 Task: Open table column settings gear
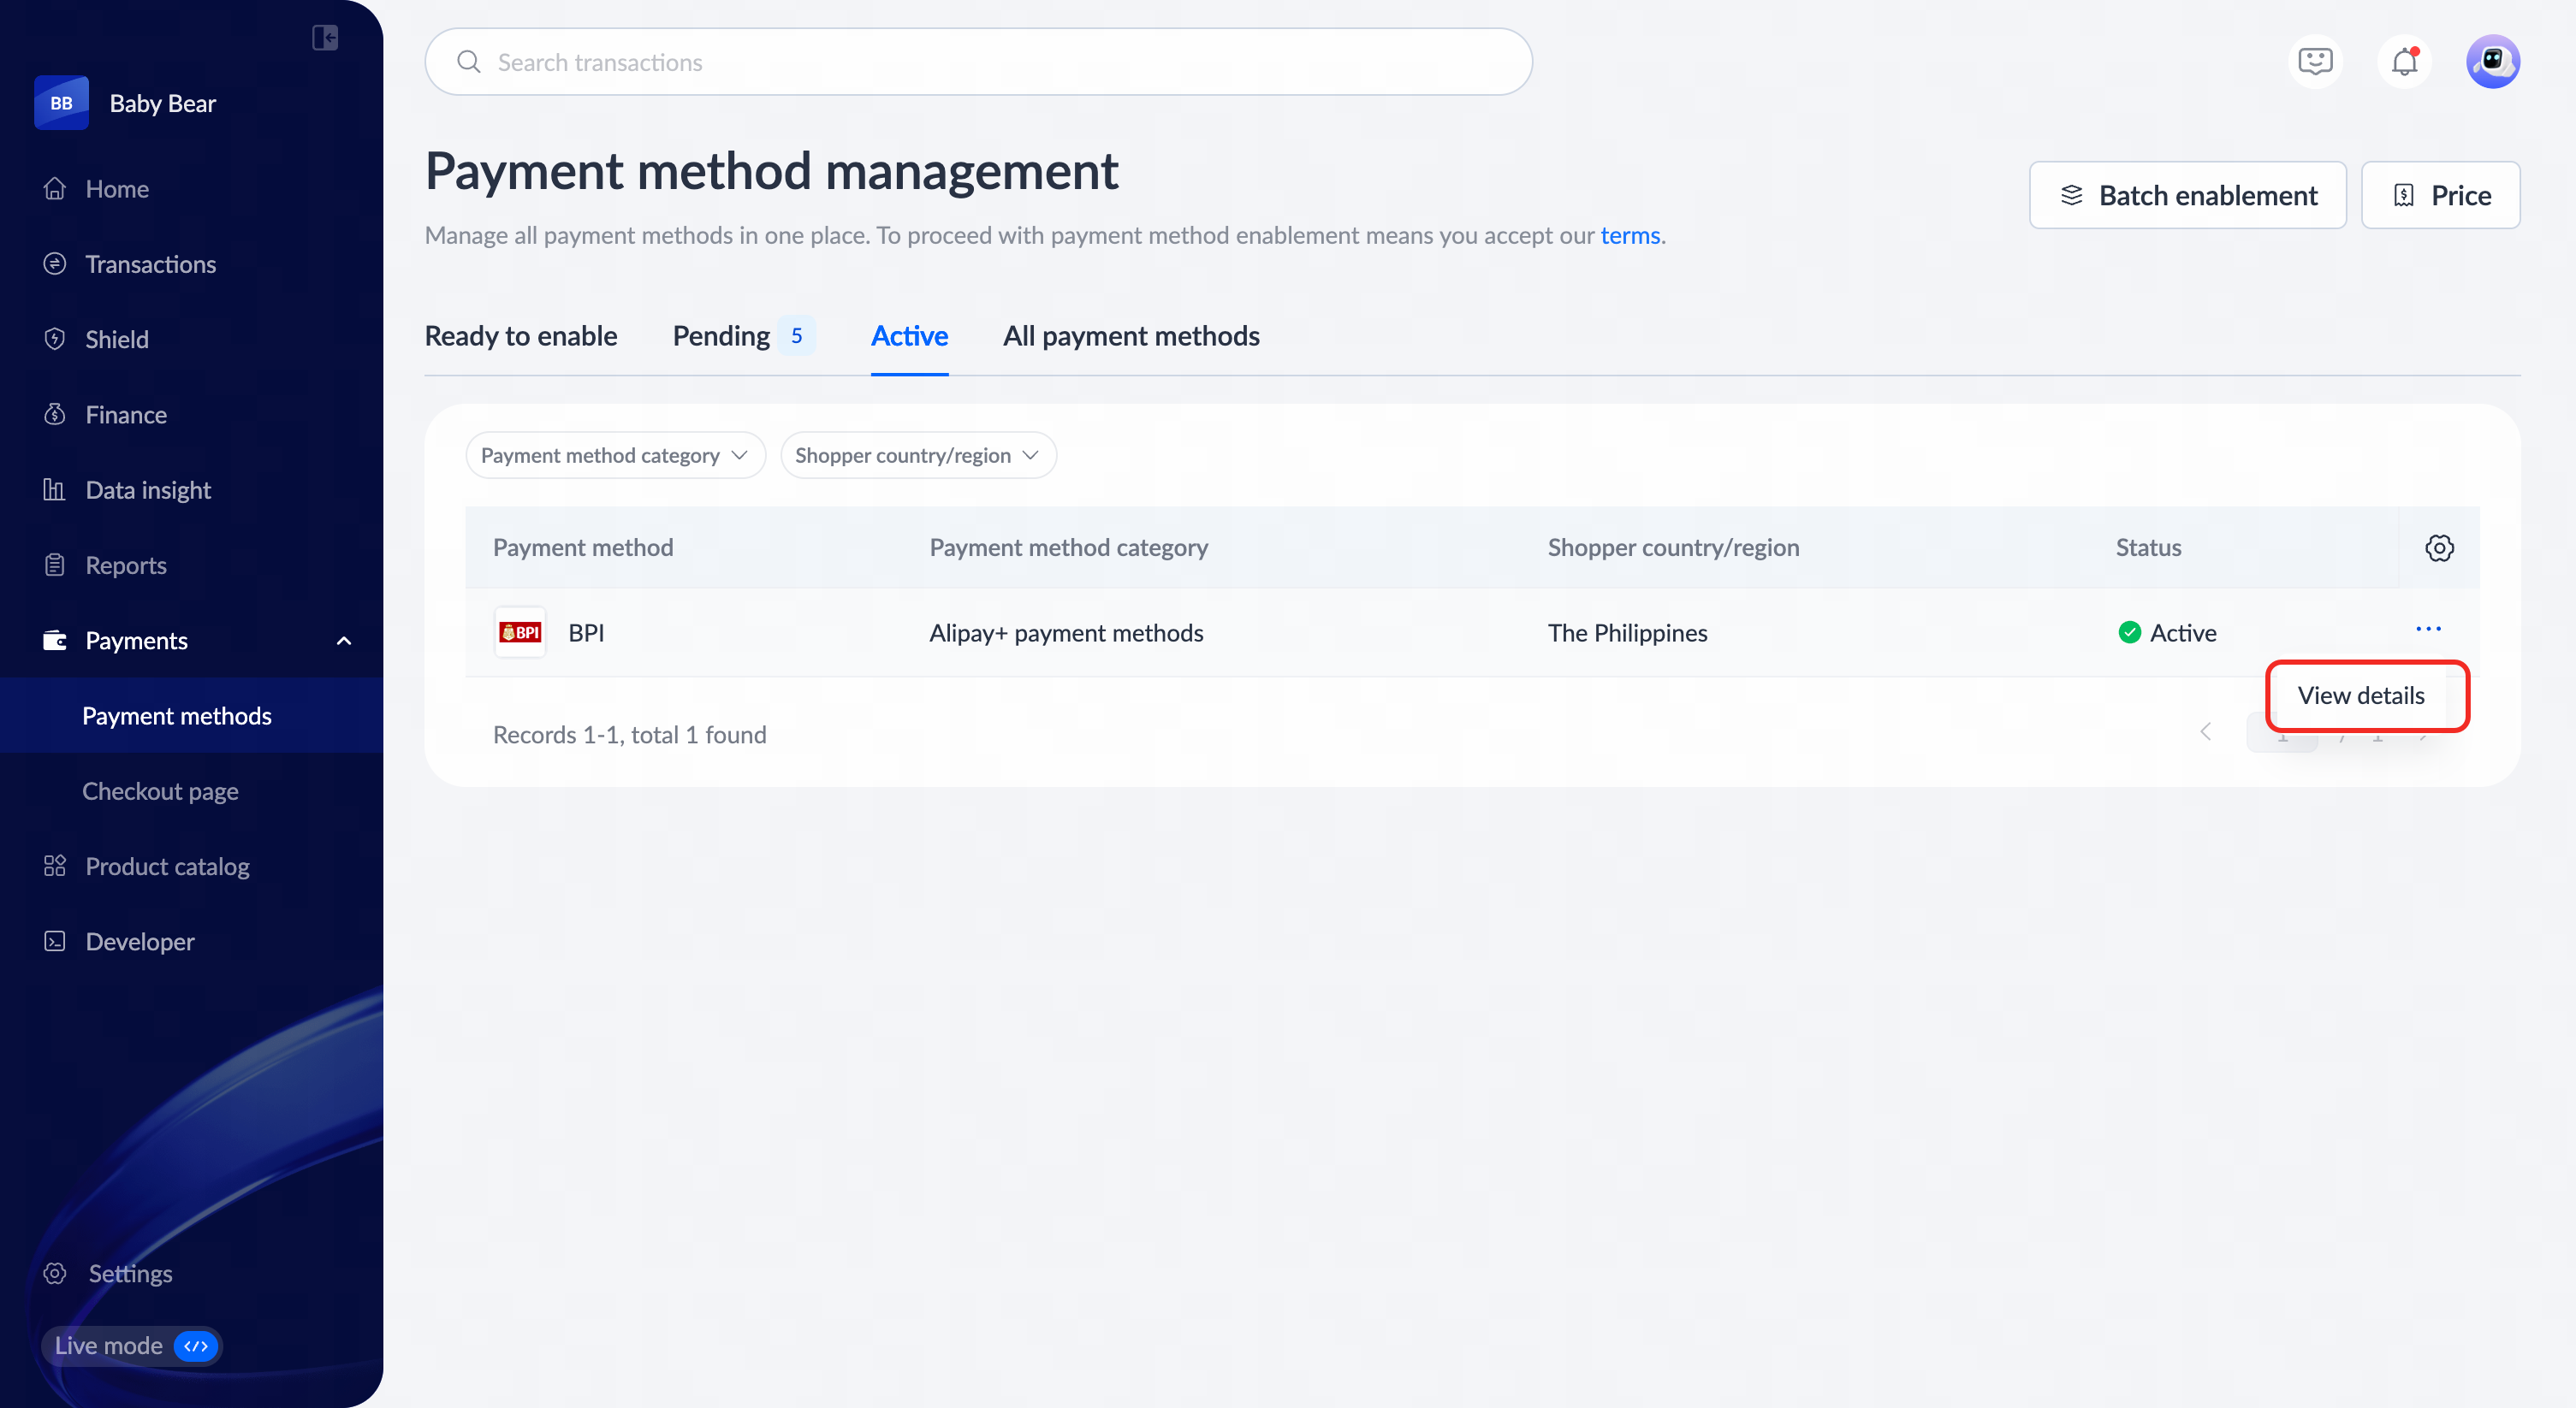click(x=2439, y=547)
